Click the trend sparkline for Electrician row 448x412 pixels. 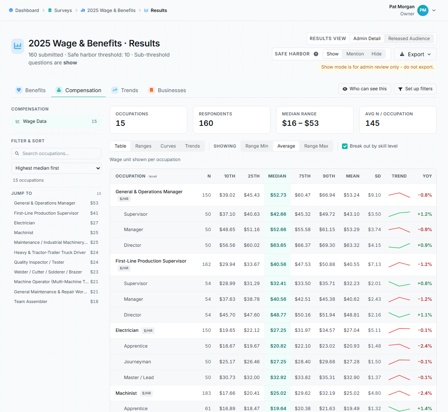click(x=399, y=331)
